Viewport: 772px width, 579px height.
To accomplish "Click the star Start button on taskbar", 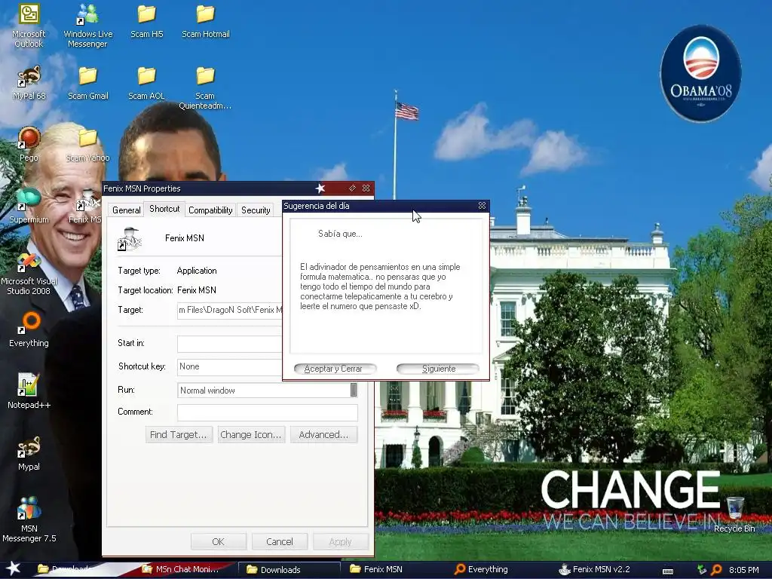I will [13, 568].
